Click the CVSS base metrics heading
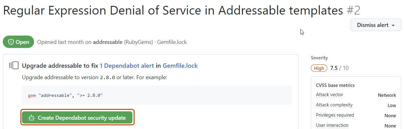This screenshot has height=129, width=404. coord(335,85)
